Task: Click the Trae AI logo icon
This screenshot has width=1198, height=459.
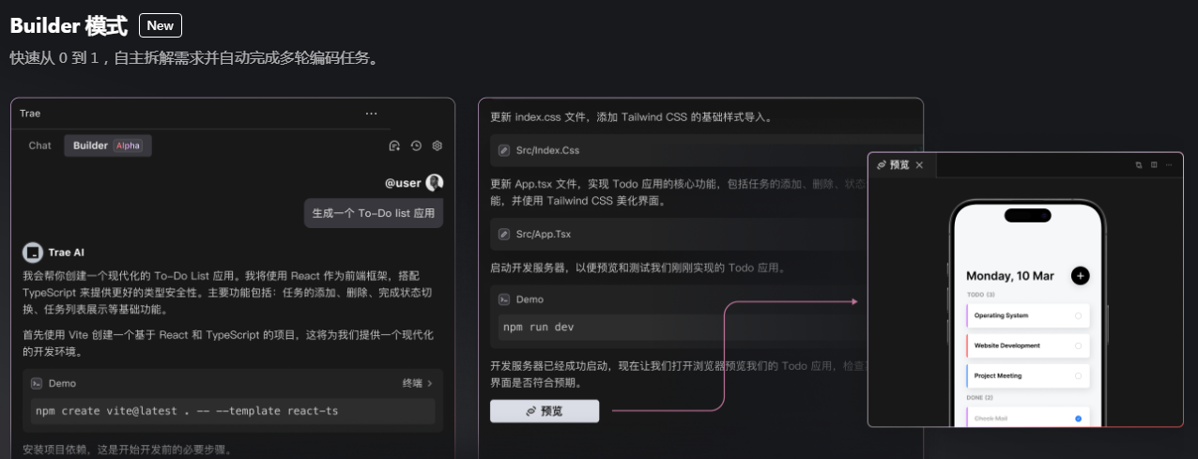Action: tap(33, 252)
